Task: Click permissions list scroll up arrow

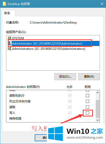Action: [97, 92]
